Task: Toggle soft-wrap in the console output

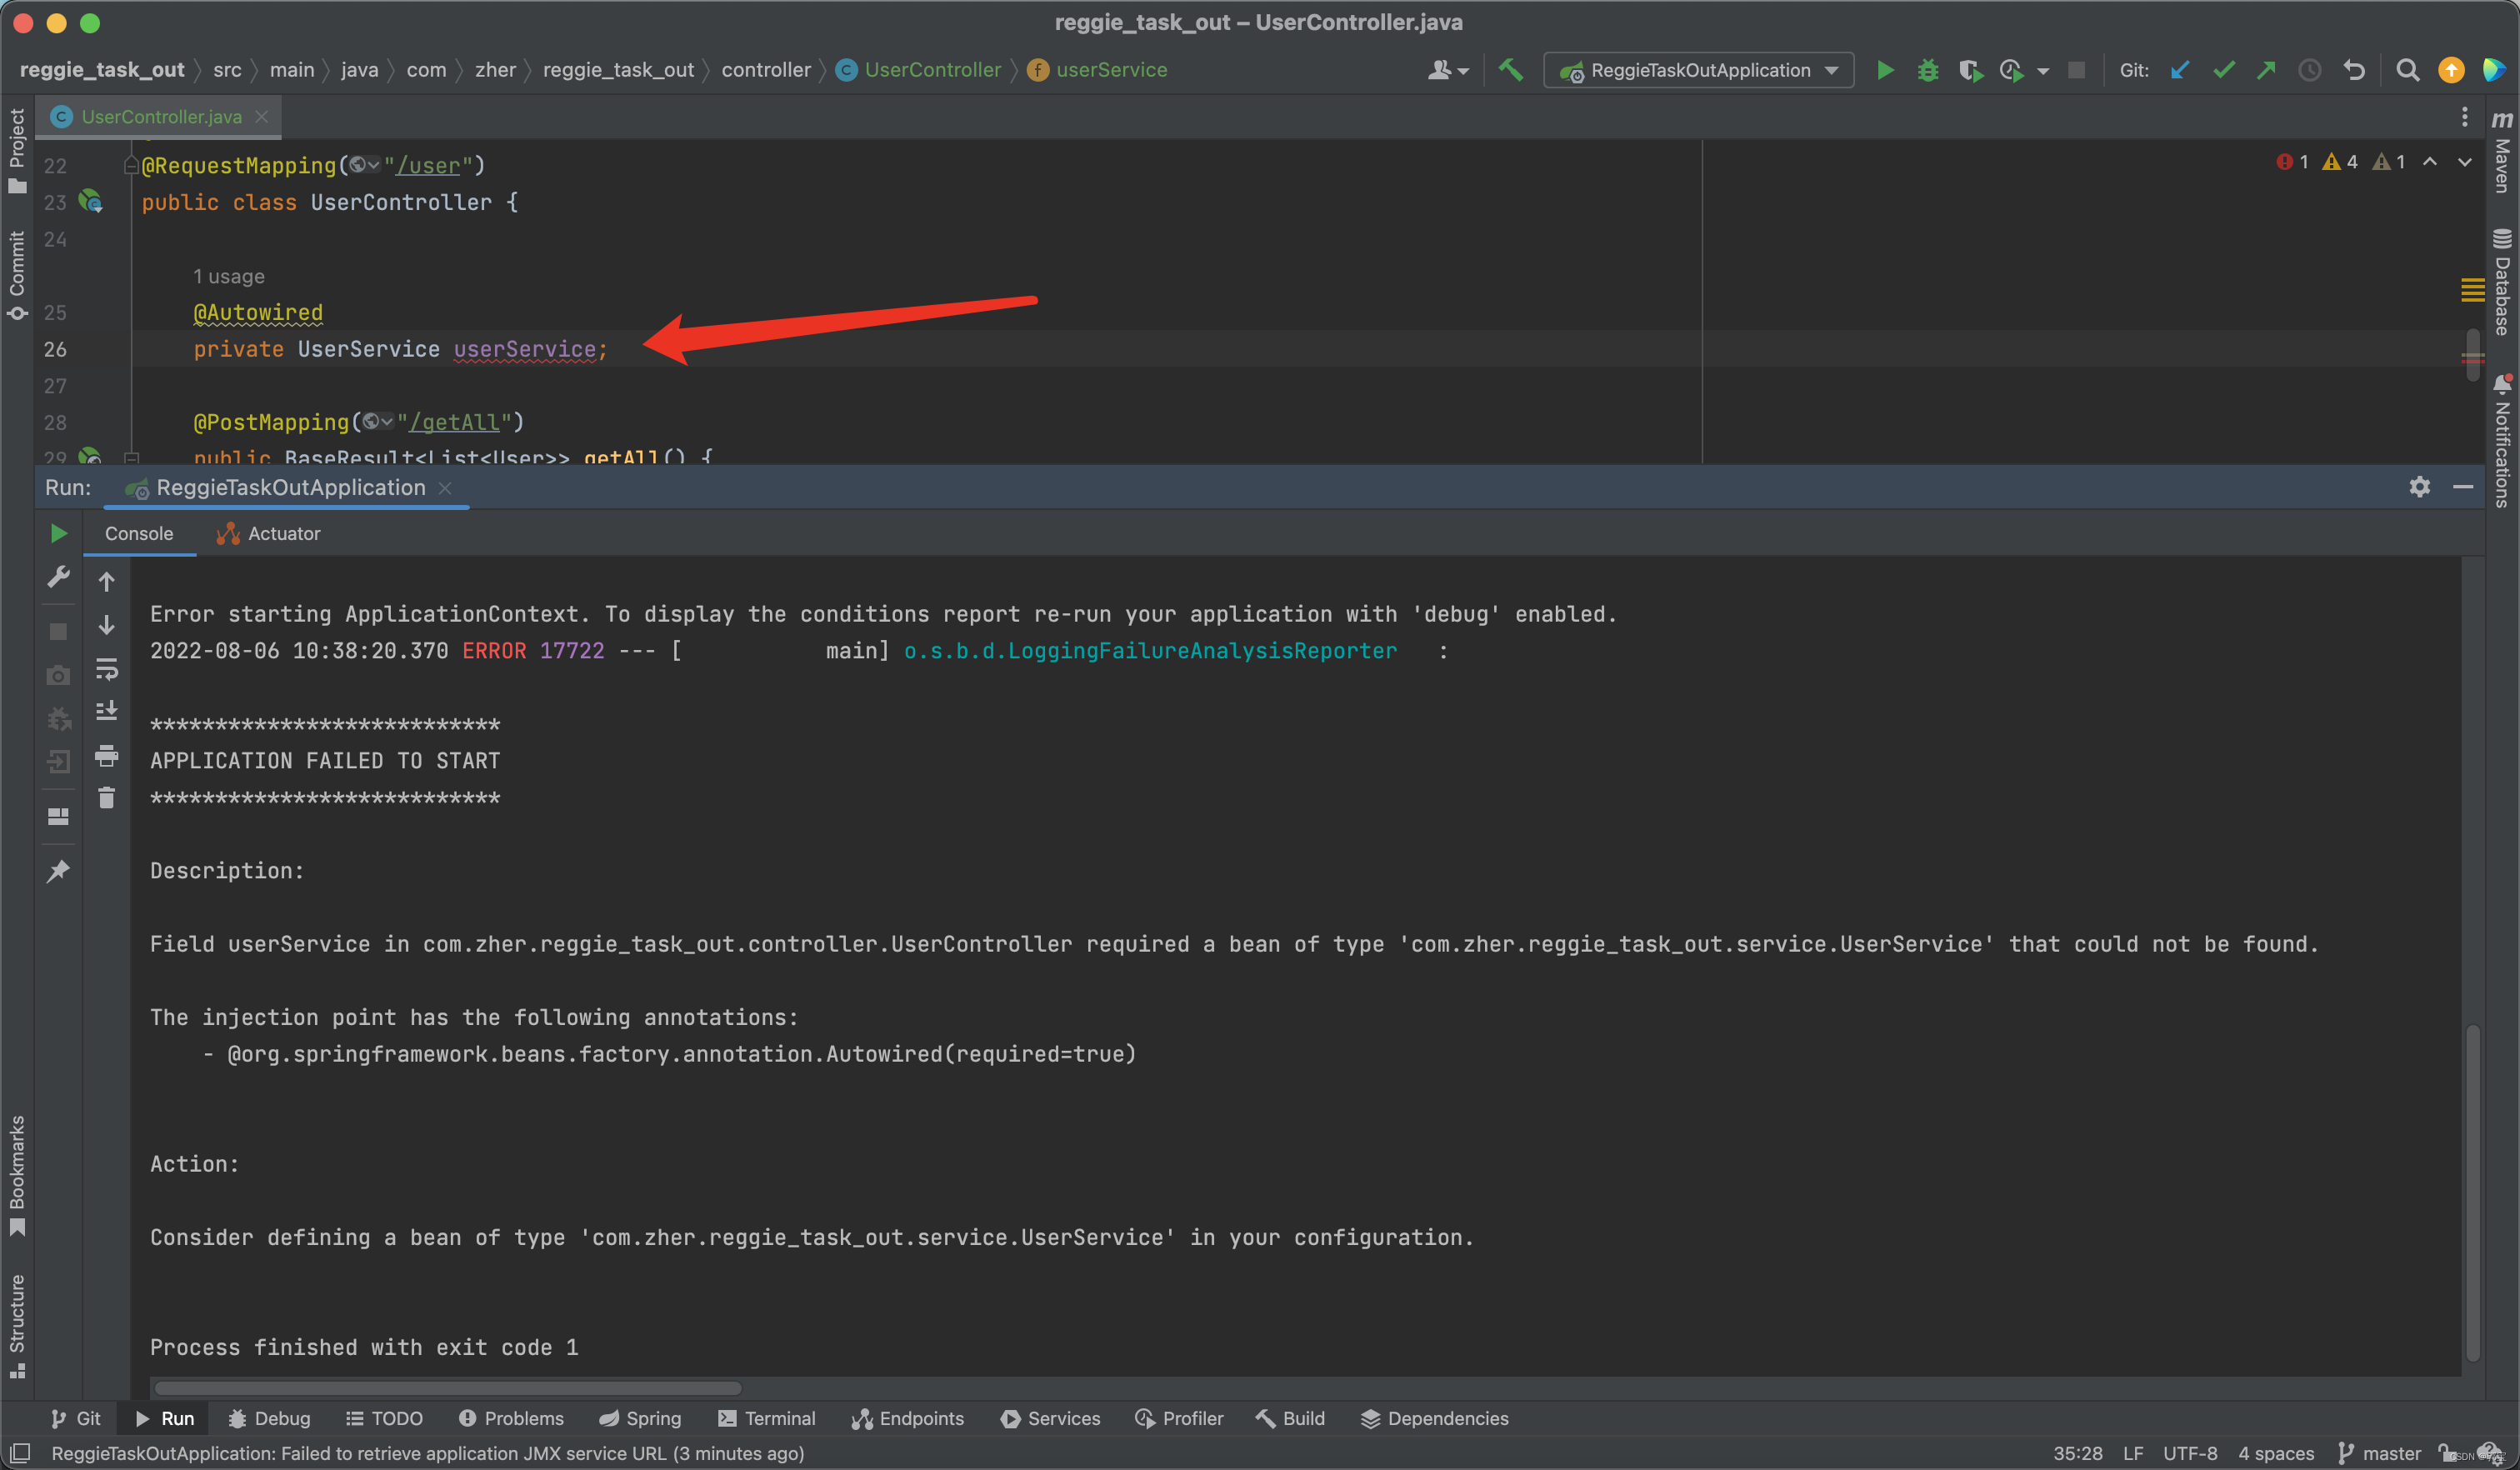Action: (x=107, y=670)
